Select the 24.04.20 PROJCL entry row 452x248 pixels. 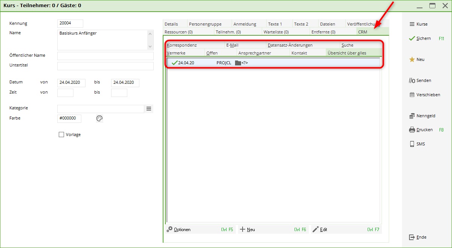point(273,63)
